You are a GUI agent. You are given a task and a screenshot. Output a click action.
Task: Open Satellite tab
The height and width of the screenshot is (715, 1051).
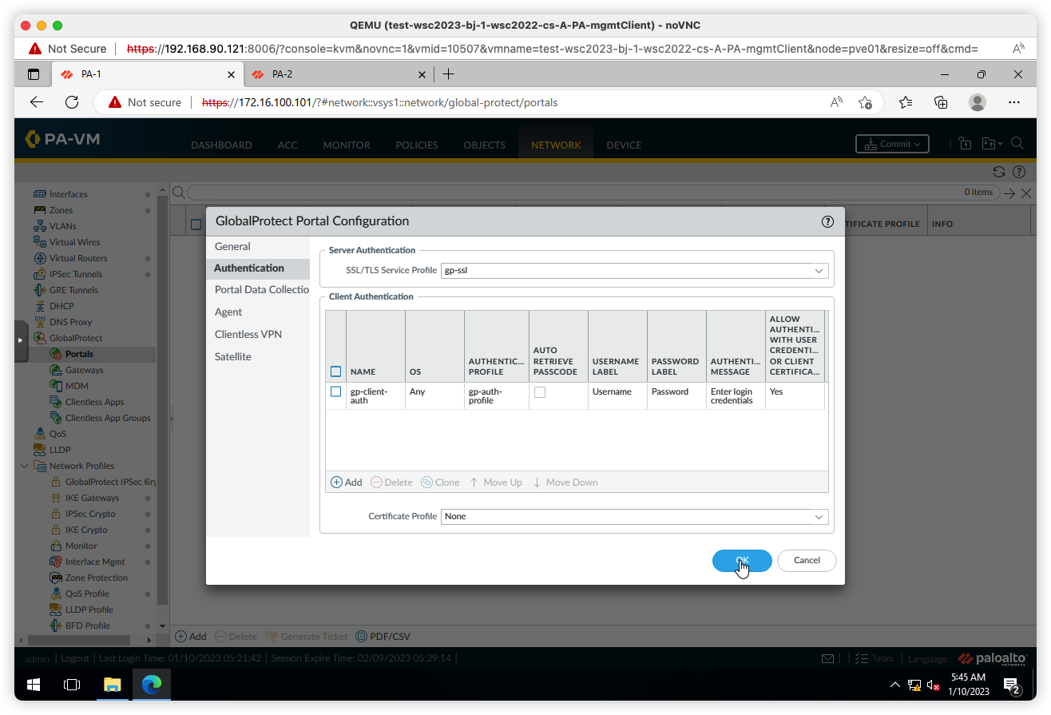tap(233, 357)
